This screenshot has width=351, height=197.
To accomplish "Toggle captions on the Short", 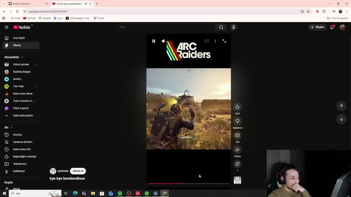I will click(207, 41).
